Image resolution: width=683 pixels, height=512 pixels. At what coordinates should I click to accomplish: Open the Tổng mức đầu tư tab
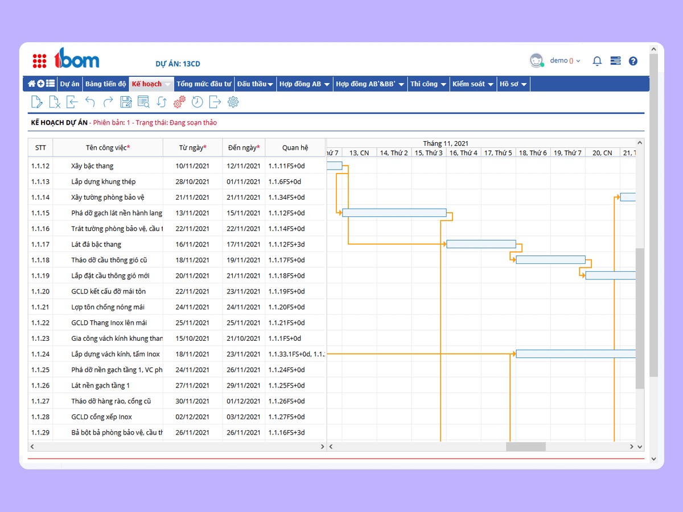click(204, 84)
